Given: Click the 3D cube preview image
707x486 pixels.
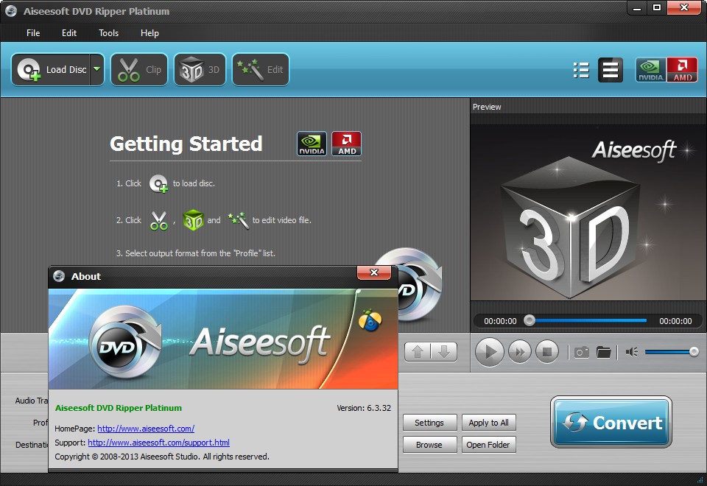Looking at the screenshot, I should [588, 213].
